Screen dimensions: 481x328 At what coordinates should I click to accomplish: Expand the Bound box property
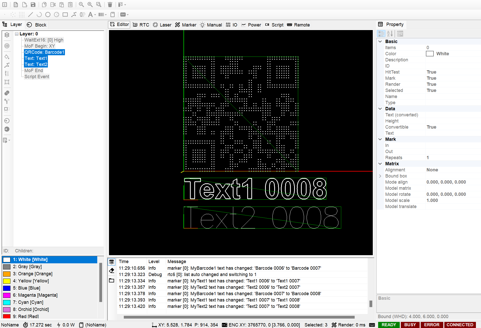pos(380,176)
